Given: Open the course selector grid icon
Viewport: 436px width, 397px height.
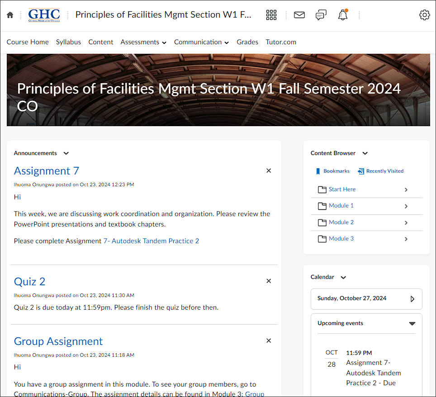Looking at the screenshot, I should point(271,15).
